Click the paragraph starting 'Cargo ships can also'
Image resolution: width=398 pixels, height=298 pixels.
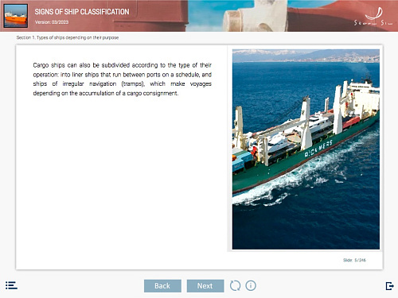123,79
